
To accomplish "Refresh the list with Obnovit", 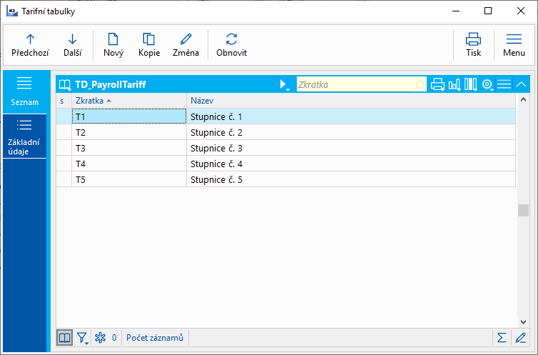I will [x=231, y=45].
